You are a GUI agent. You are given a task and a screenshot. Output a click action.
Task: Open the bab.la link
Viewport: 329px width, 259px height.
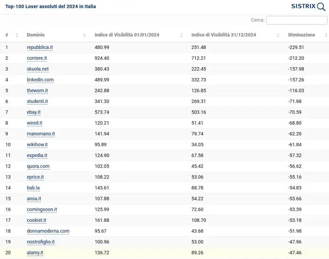33,188
